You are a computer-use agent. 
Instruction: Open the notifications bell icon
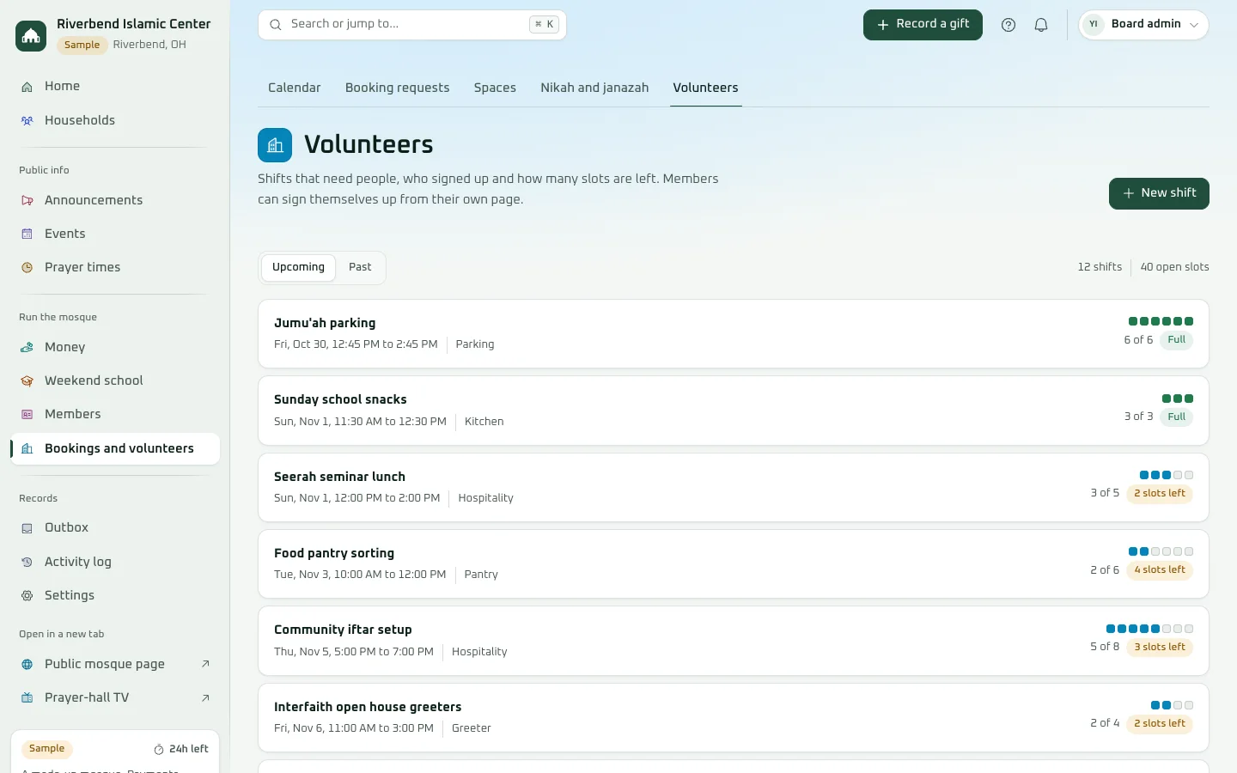(x=1041, y=25)
